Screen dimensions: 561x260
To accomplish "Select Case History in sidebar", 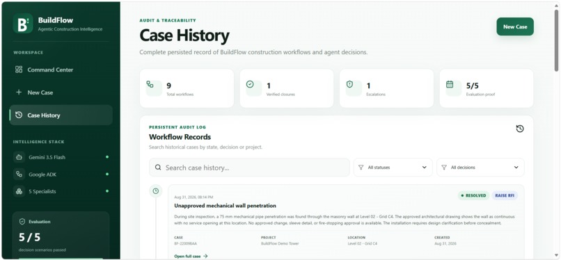I will pos(61,115).
